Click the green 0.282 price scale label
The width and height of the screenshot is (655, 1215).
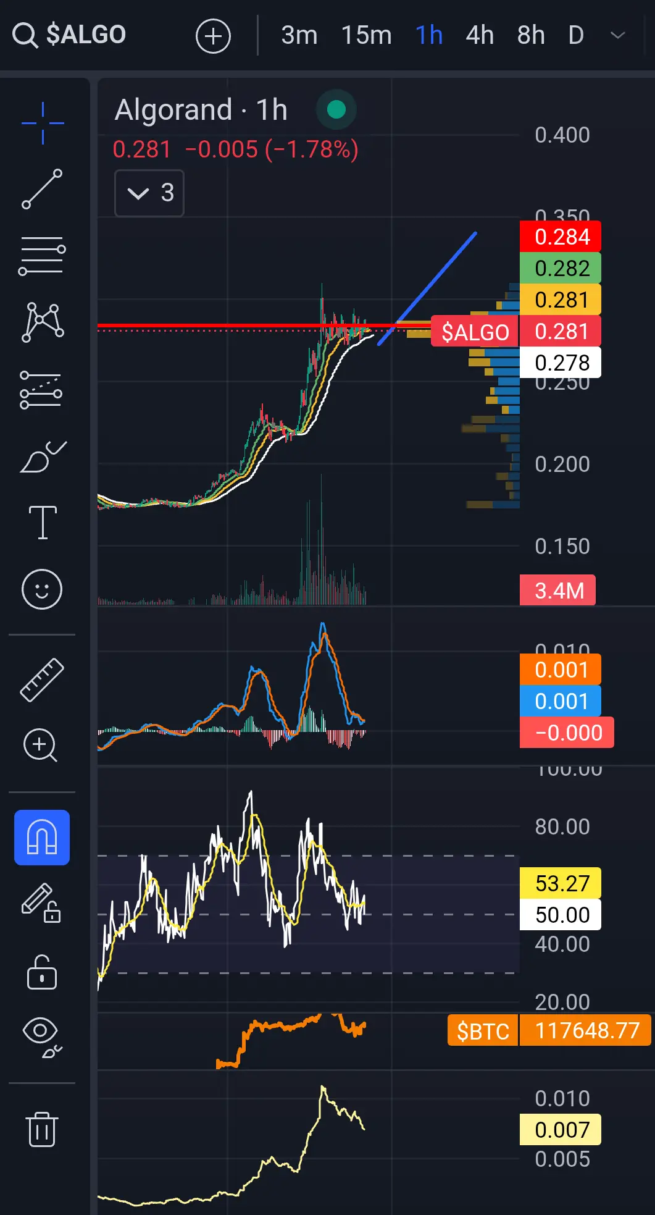[561, 268]
